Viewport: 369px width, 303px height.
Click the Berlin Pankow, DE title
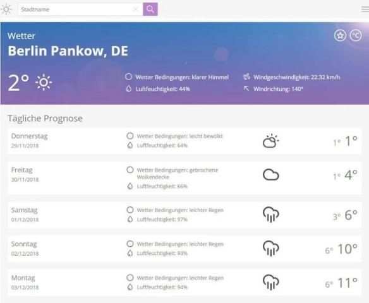click(x=68, y=51)
